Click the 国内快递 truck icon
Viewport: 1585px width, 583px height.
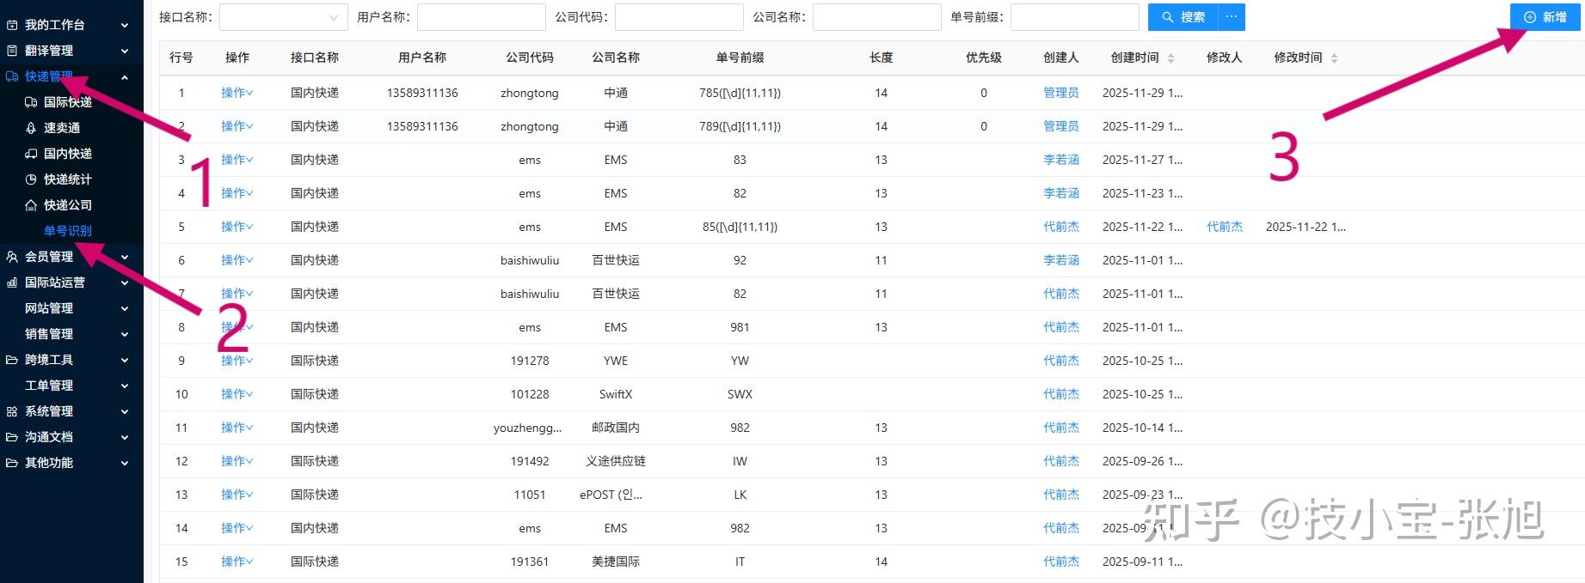pos(31,154)
